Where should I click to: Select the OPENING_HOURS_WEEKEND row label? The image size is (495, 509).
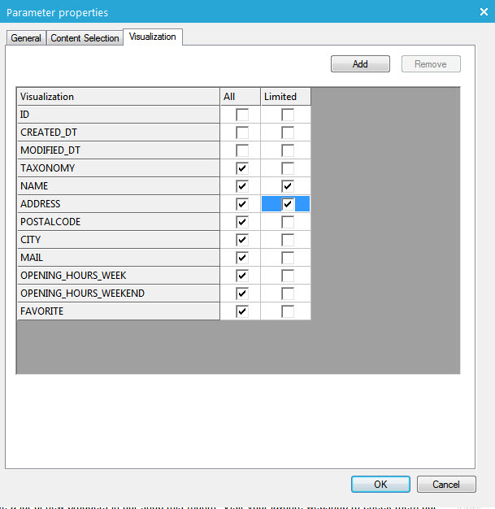click(82, 294)
